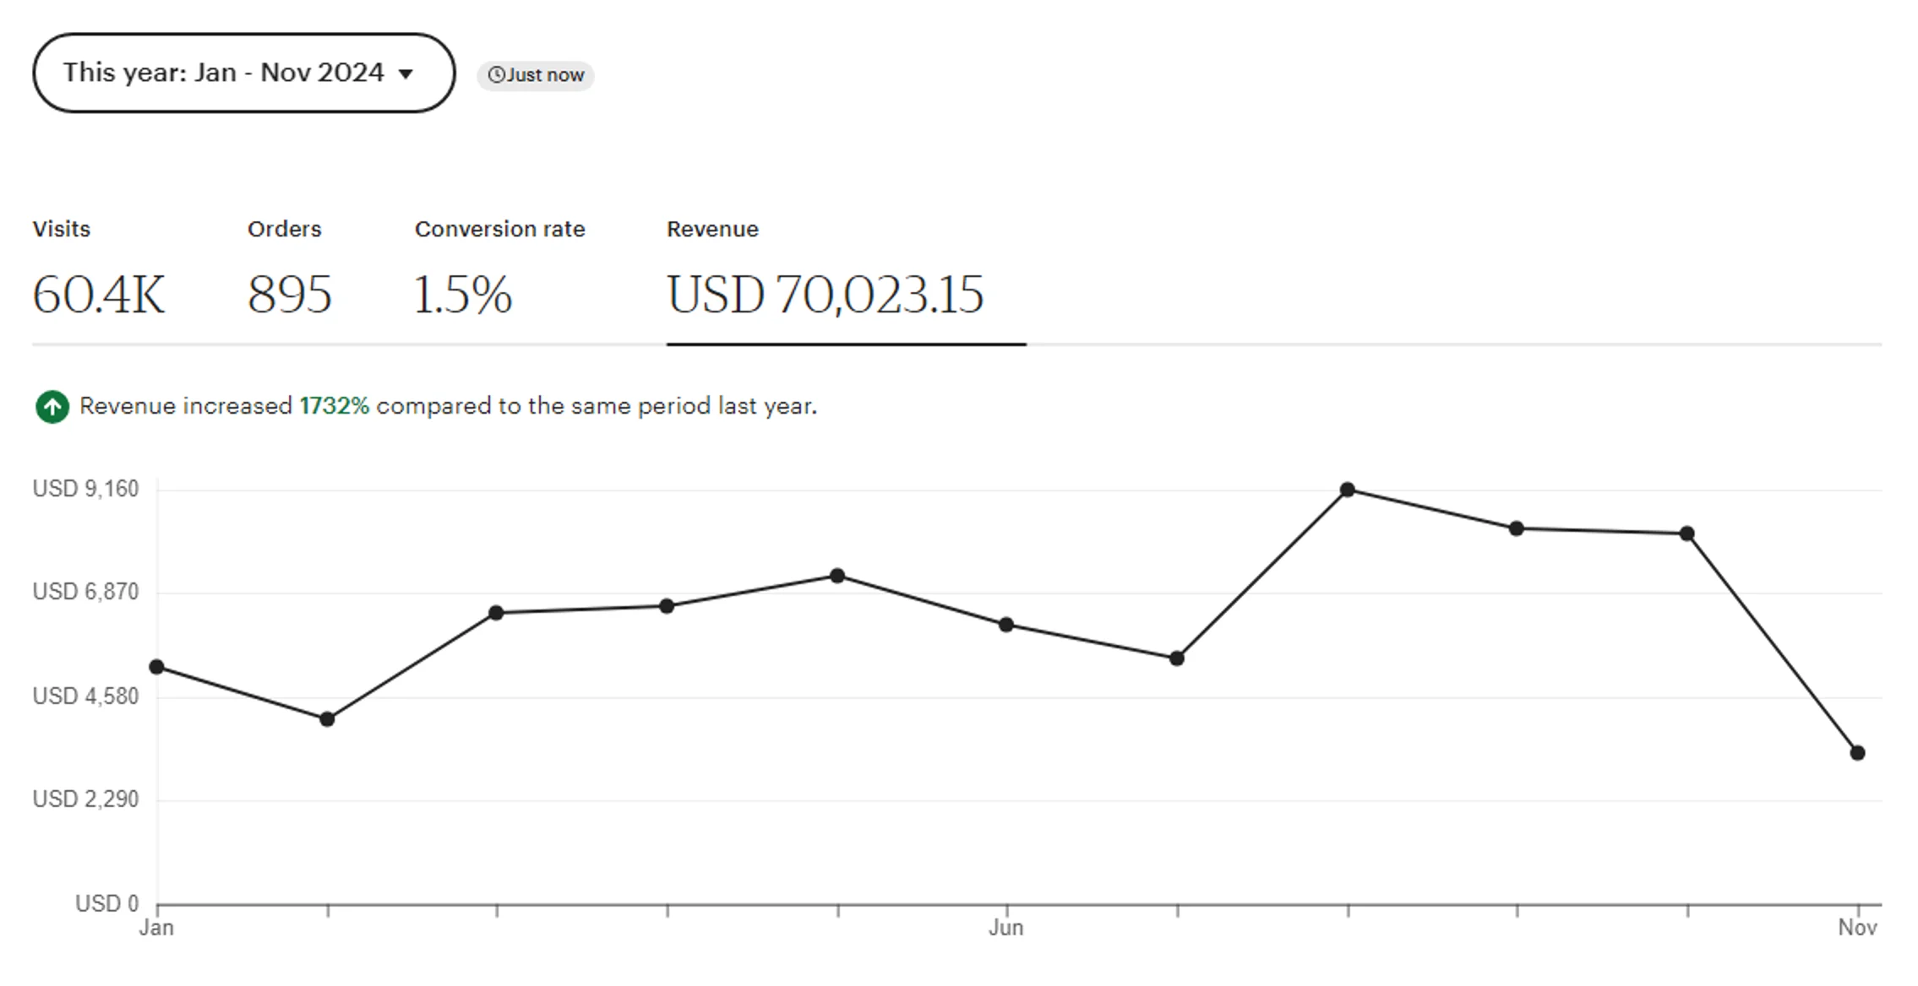1918x986 pixels.
Task: Click the July data point on chart
Action: (1177, 658)
